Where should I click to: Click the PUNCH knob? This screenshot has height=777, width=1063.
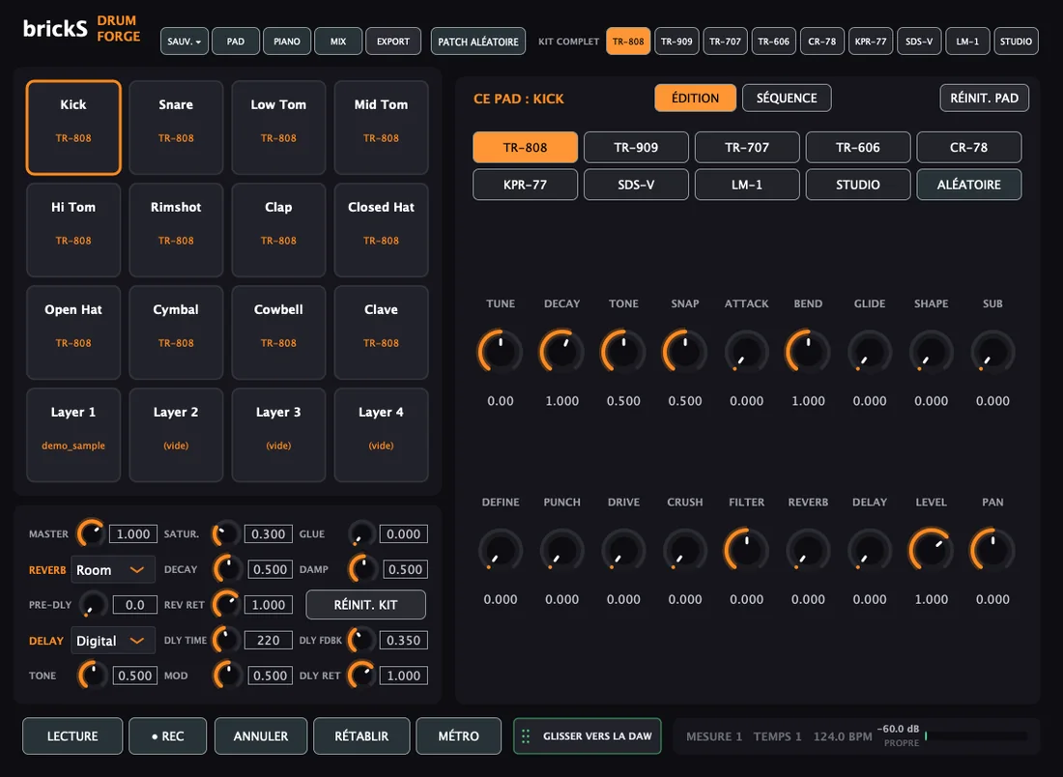coord(562,550)
